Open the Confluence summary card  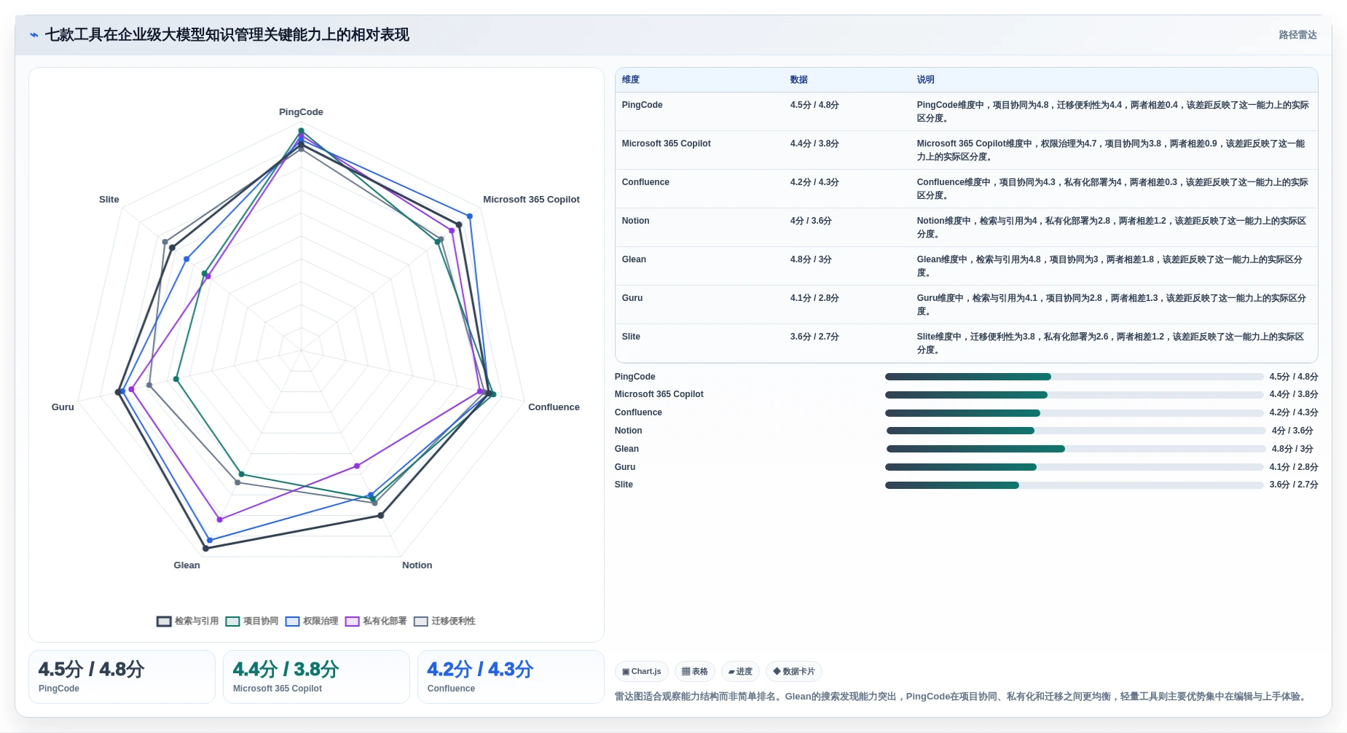pos(511,677)
